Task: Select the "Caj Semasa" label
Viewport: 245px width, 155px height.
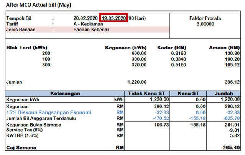Action: [21, 148]
